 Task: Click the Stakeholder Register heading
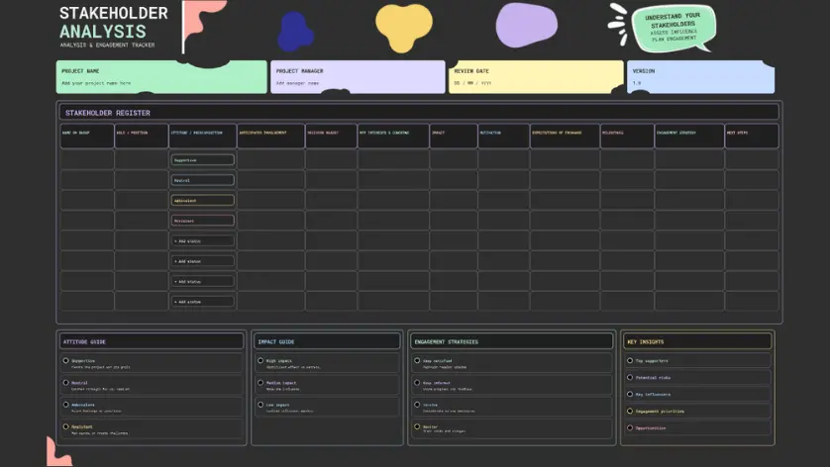[x=108, y=113]
